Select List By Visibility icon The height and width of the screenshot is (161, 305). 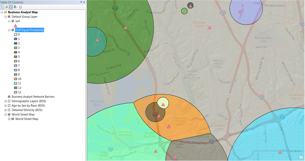coord(11,7)
